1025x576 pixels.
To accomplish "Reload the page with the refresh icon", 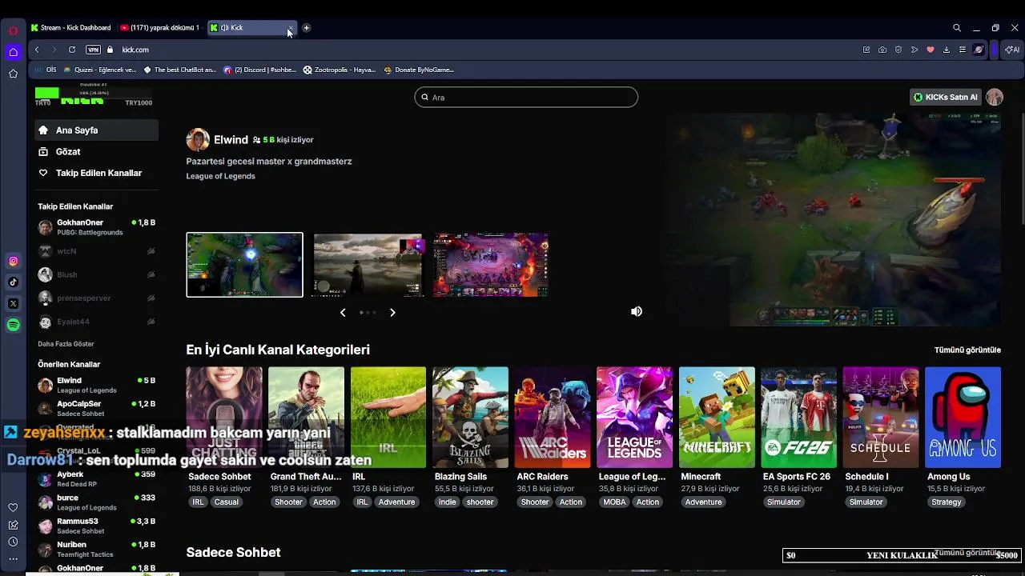I will pyautogui.click(x=72, y=50).
